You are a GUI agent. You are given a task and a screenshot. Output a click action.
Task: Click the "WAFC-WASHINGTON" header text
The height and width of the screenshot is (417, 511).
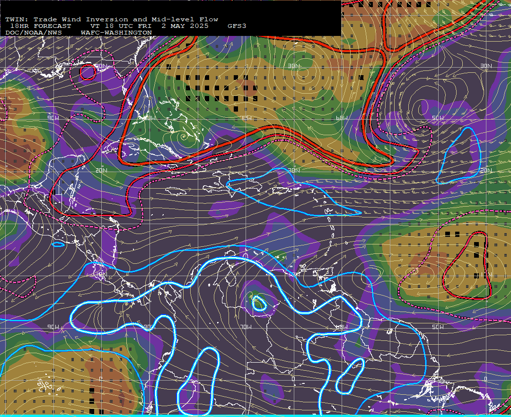click(116, 33)
